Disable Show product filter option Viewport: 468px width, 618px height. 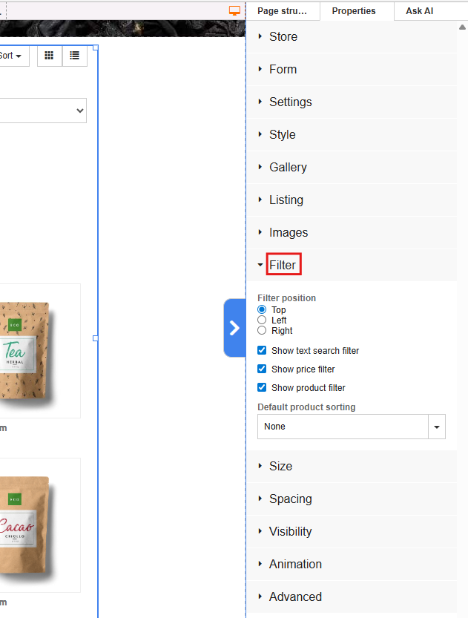[262, 387]
